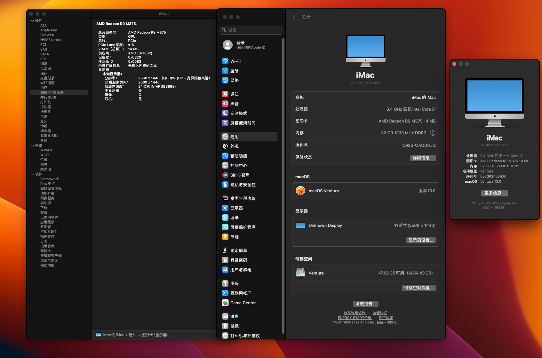The image size is (542, 358).
Task: Open Lock Screen (锁定屏幕) icon
Action: [225, 251]
